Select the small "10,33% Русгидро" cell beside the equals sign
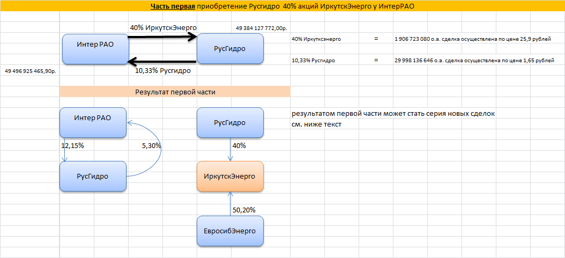 pos(314,61)
